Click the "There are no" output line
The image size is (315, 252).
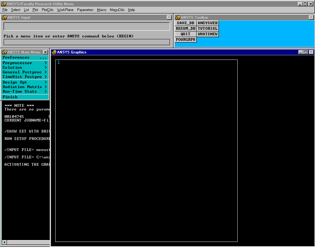tap(27, 109)
